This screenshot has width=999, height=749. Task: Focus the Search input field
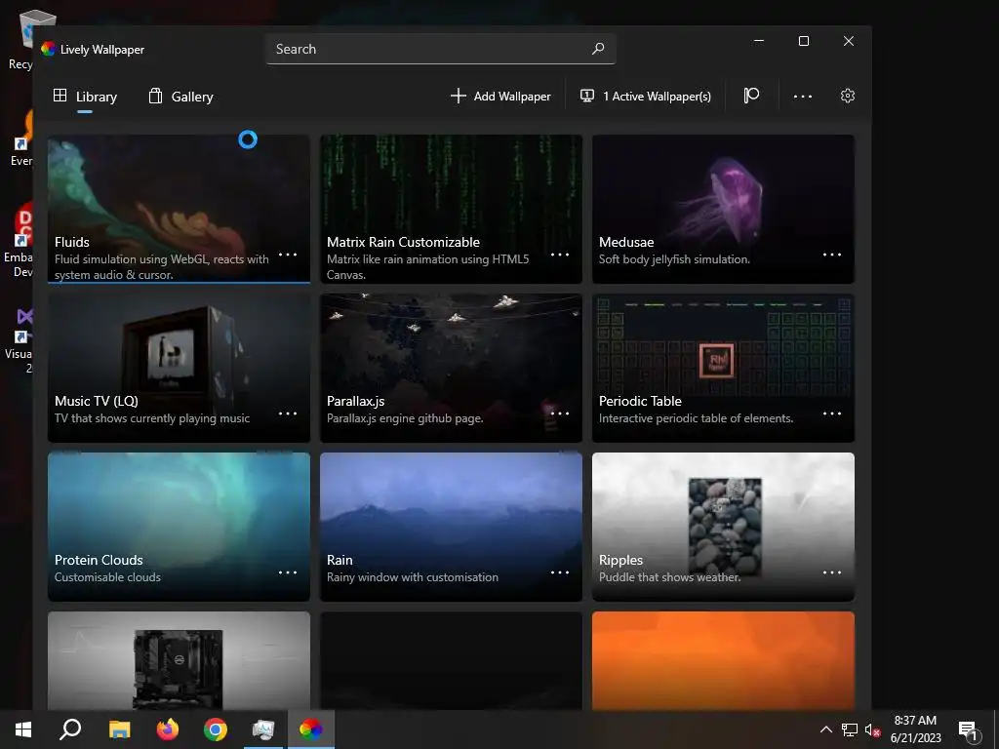(x=441, y=49)
